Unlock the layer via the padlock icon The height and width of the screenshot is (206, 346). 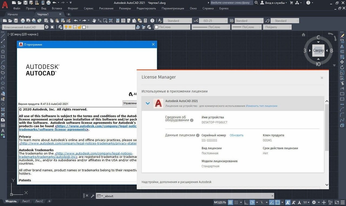click(79, 27)
